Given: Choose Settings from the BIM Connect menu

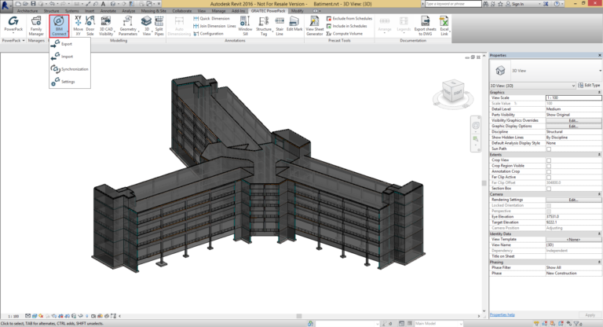Looking at the screenshot, I should click(70, 82).
